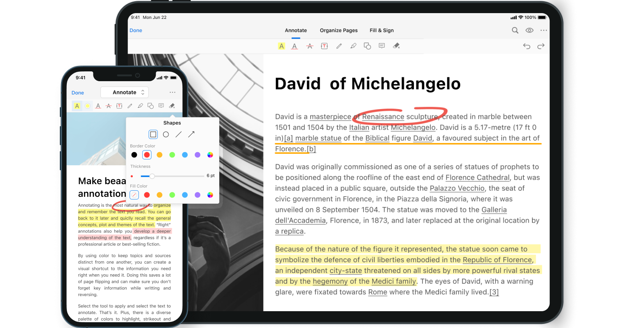Select the arrow shape in Shapes panel
623x328 pixels.
191,134
